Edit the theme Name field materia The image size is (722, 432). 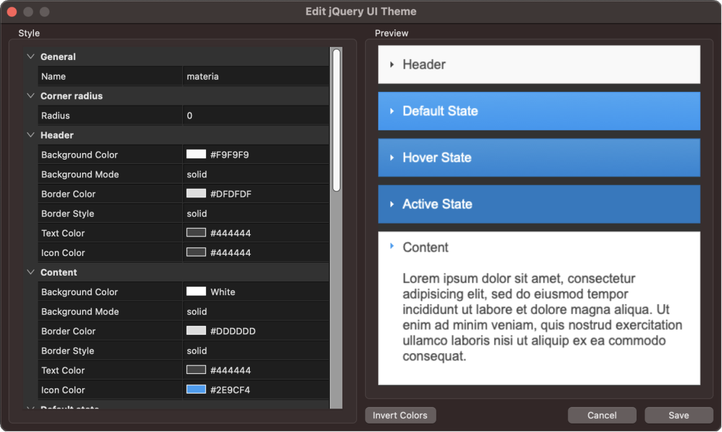tap(256, 76)
